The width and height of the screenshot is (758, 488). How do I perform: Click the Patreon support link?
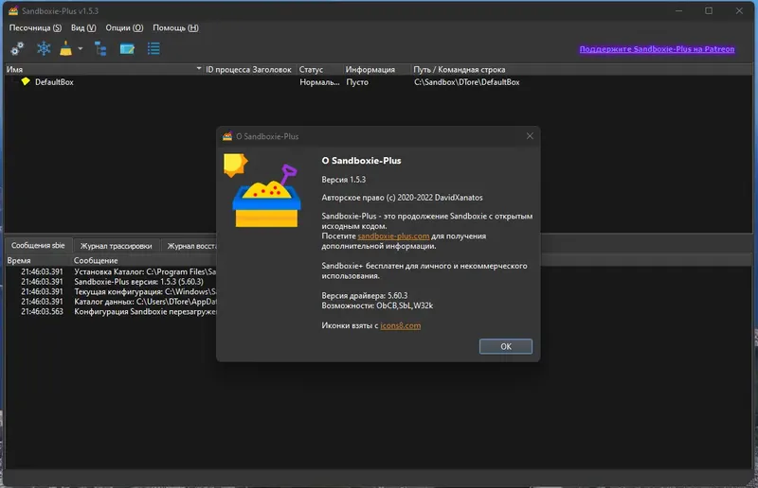click(657, 49)
